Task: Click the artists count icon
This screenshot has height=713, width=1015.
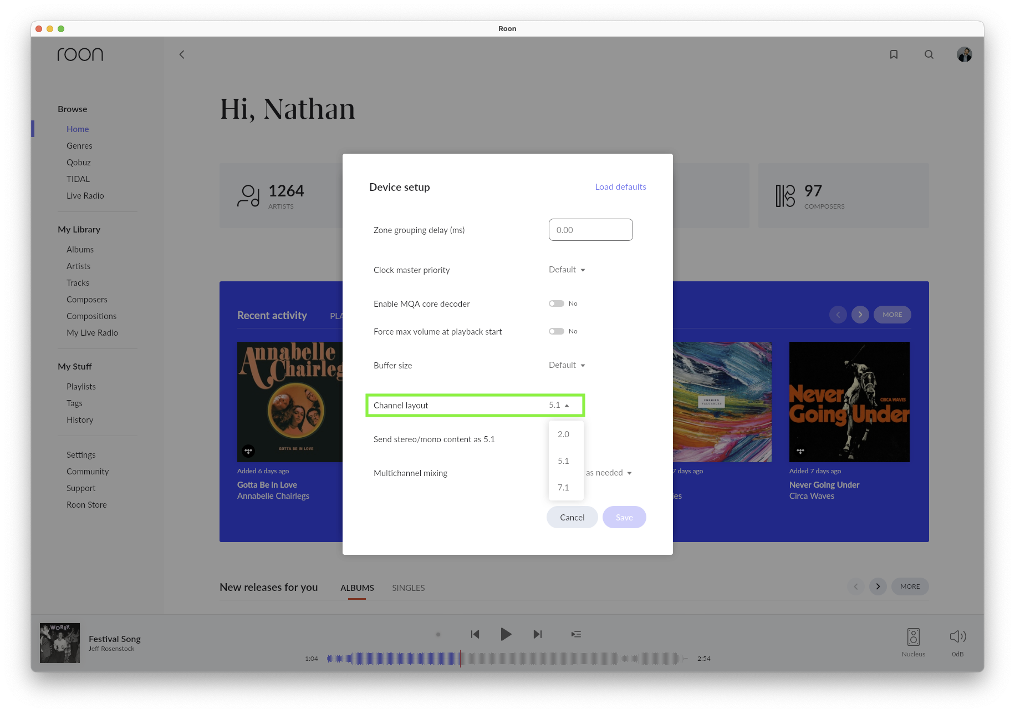Action: tap(248, 195)
